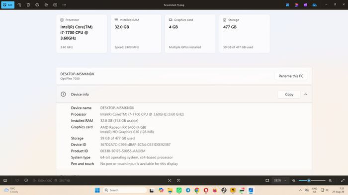Open the clock and date flyout

(x=338, y=190)
